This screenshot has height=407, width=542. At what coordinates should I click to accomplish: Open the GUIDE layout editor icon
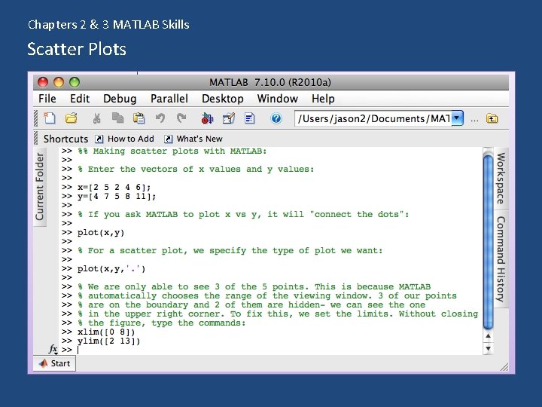[x=229, y=118]
